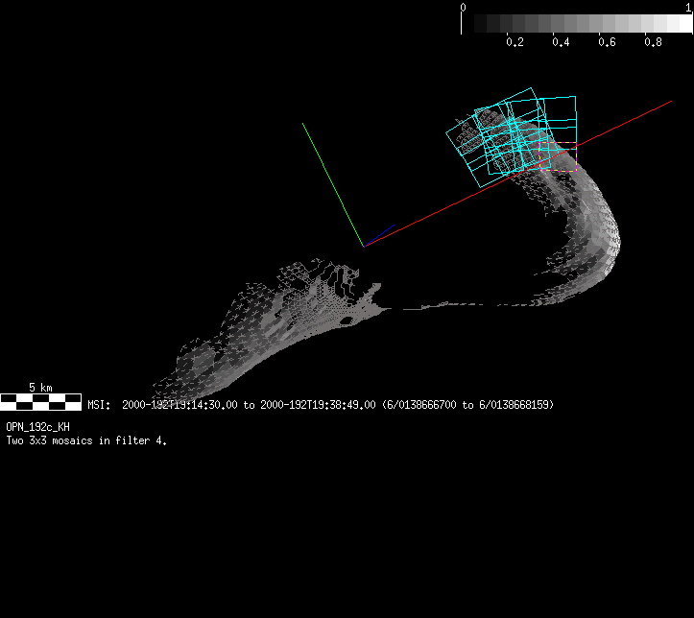This screenshot has height=618, width=694.
Task: Click the 0.4 tick label on scale
Action: 561,42
